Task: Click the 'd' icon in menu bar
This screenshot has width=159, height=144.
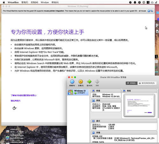Action: [x=156, y=2]
